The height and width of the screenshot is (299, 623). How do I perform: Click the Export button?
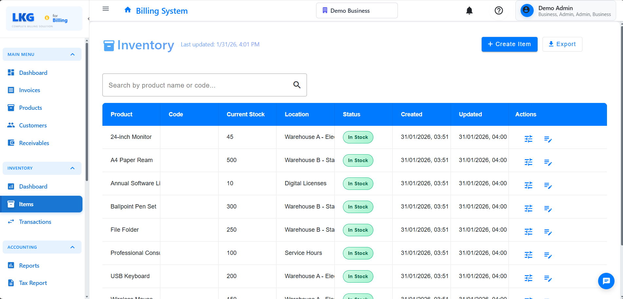click(562, 44)
